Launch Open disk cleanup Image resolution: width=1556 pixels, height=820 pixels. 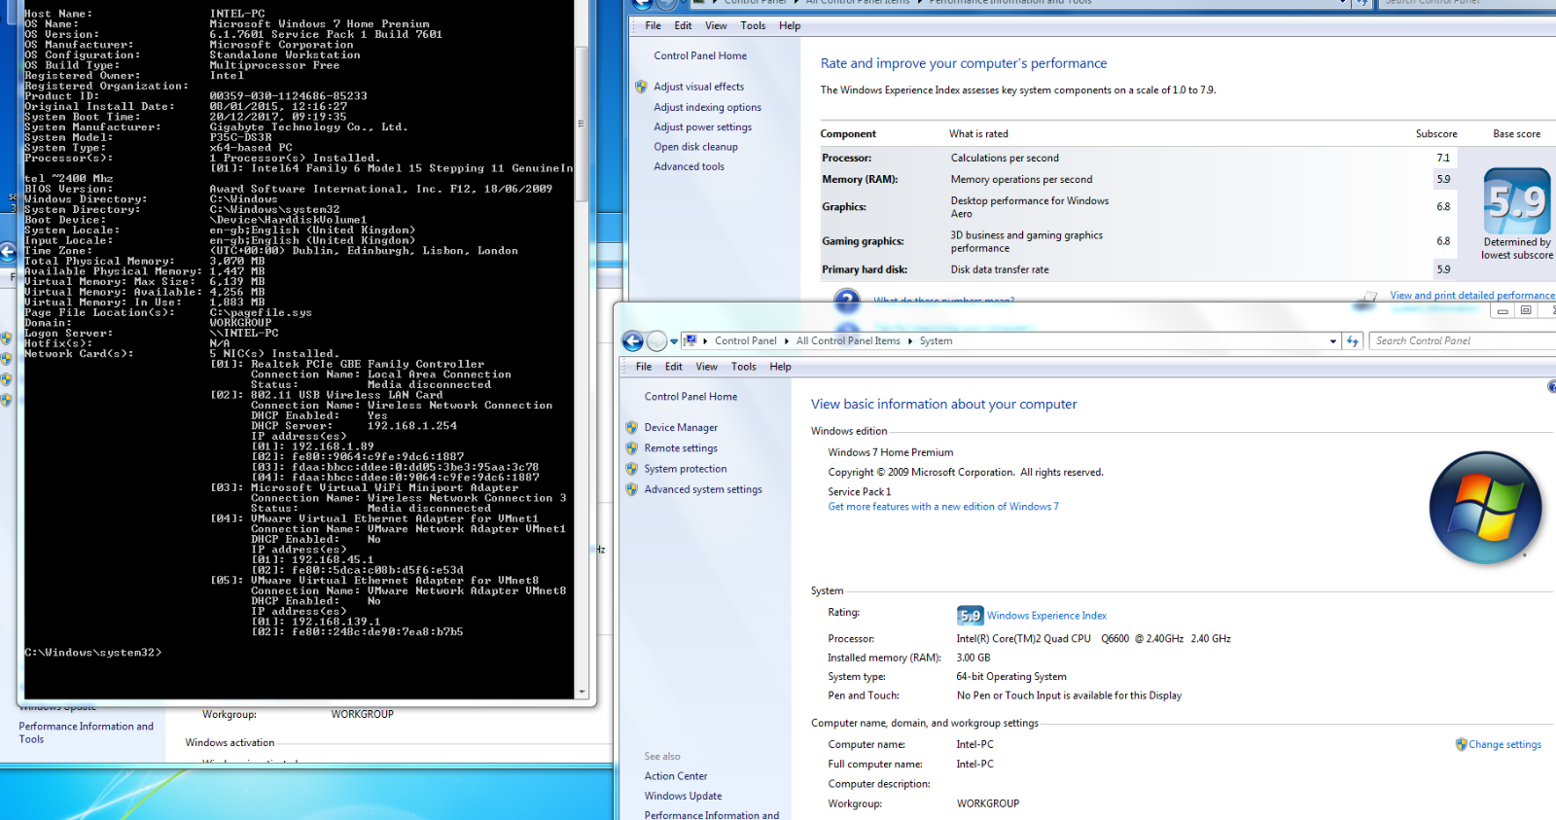click(x=696, y=147)
